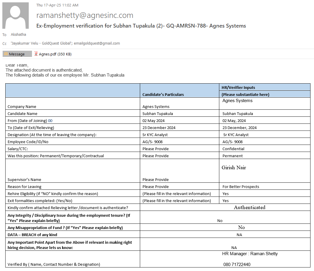
Task: Click sender address ramanshetty@agnesinc.com
Action: 85,15
